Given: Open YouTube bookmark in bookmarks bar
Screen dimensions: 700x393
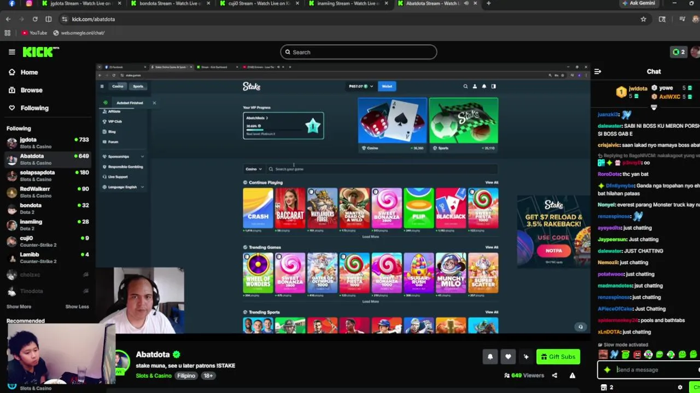Looking at the screenshot, I should [x=34, y=33].
